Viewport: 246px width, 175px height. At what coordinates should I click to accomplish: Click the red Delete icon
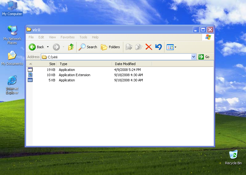click(149, 47)
